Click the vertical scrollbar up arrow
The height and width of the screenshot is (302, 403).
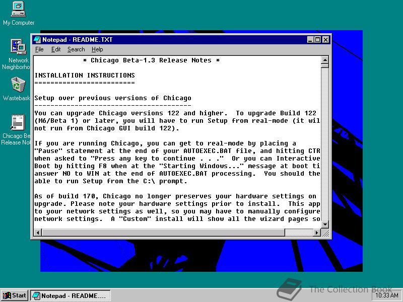pyautogui.click(x=325, y=60)
